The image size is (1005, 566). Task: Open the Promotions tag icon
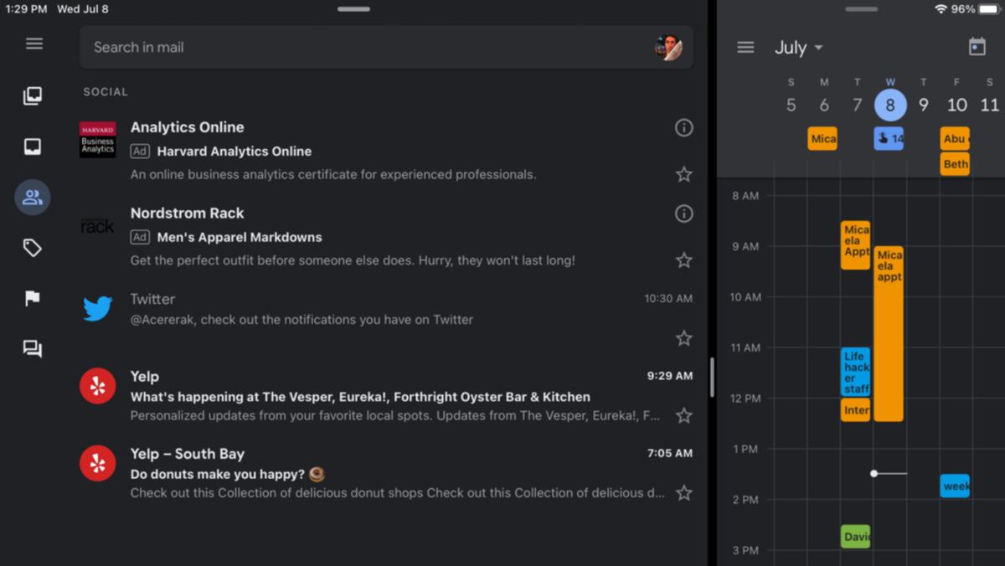pyautogui.click(x=33, y=248)
